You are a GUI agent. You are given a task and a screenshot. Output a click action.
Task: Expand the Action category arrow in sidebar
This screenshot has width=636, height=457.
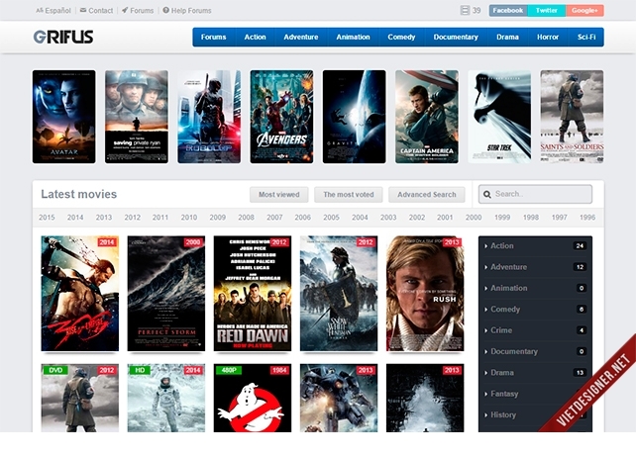(486, 246)
